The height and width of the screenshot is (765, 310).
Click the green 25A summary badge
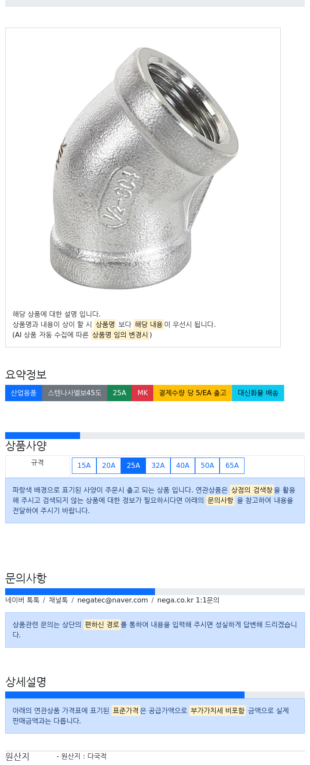pyautogui.click(x=119, y=393)
